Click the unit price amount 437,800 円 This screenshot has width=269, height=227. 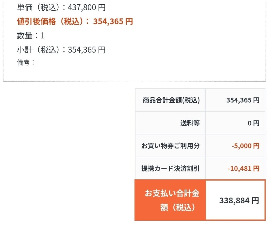(87, 8)
